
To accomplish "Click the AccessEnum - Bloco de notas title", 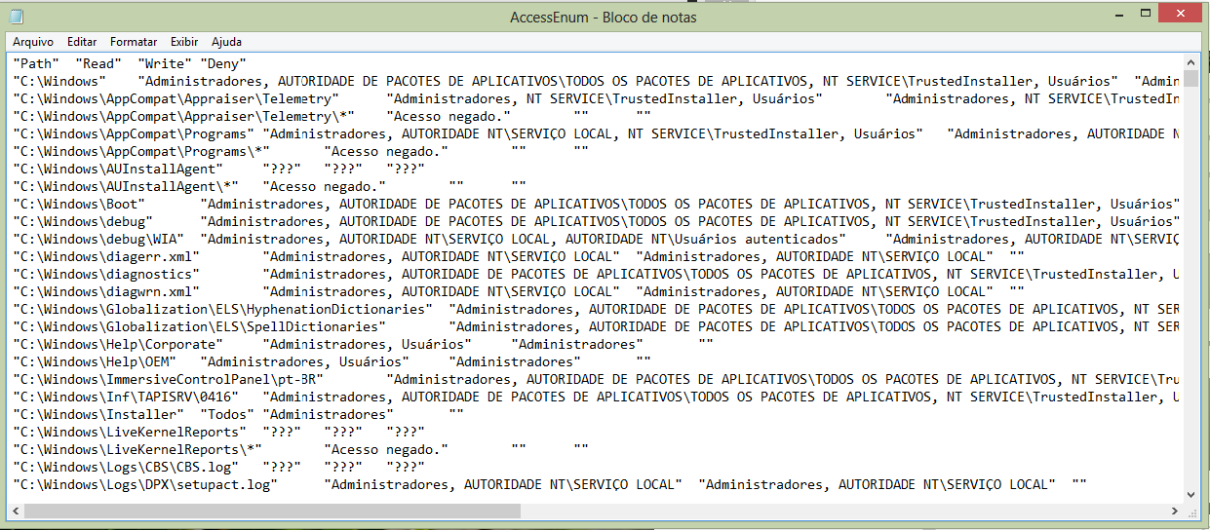I will point(604,18).
